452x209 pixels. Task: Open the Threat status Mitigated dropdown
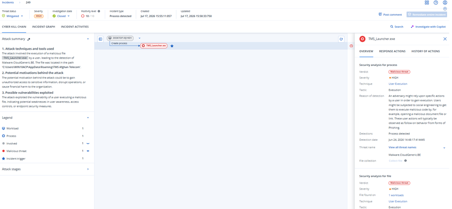pyautogui.click(x=13, y=16)
